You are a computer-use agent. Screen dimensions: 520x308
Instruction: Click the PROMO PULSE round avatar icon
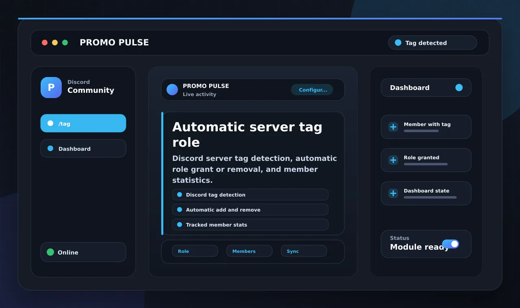(x=172, y=90)
